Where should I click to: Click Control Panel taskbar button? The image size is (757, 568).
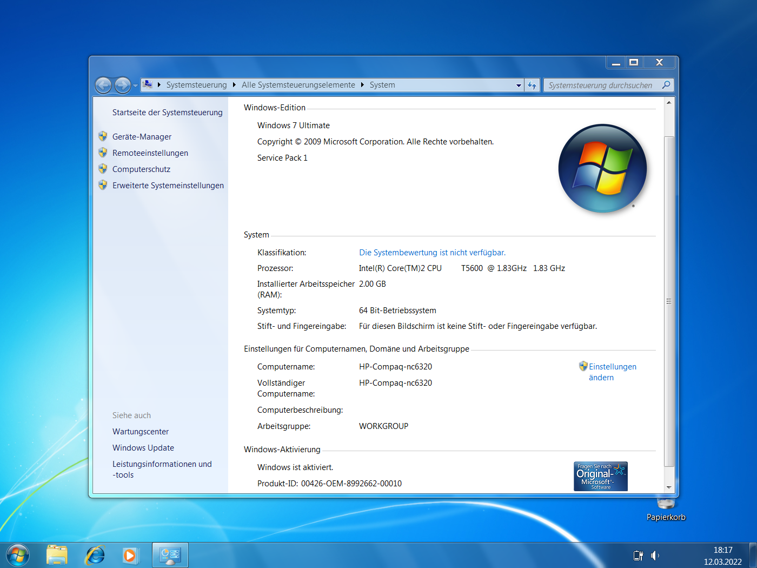click(170, 556)
